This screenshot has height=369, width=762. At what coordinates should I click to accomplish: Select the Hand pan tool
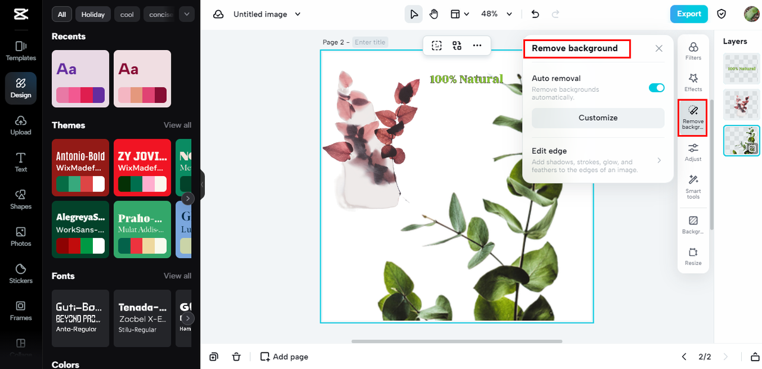pos(433,14)
